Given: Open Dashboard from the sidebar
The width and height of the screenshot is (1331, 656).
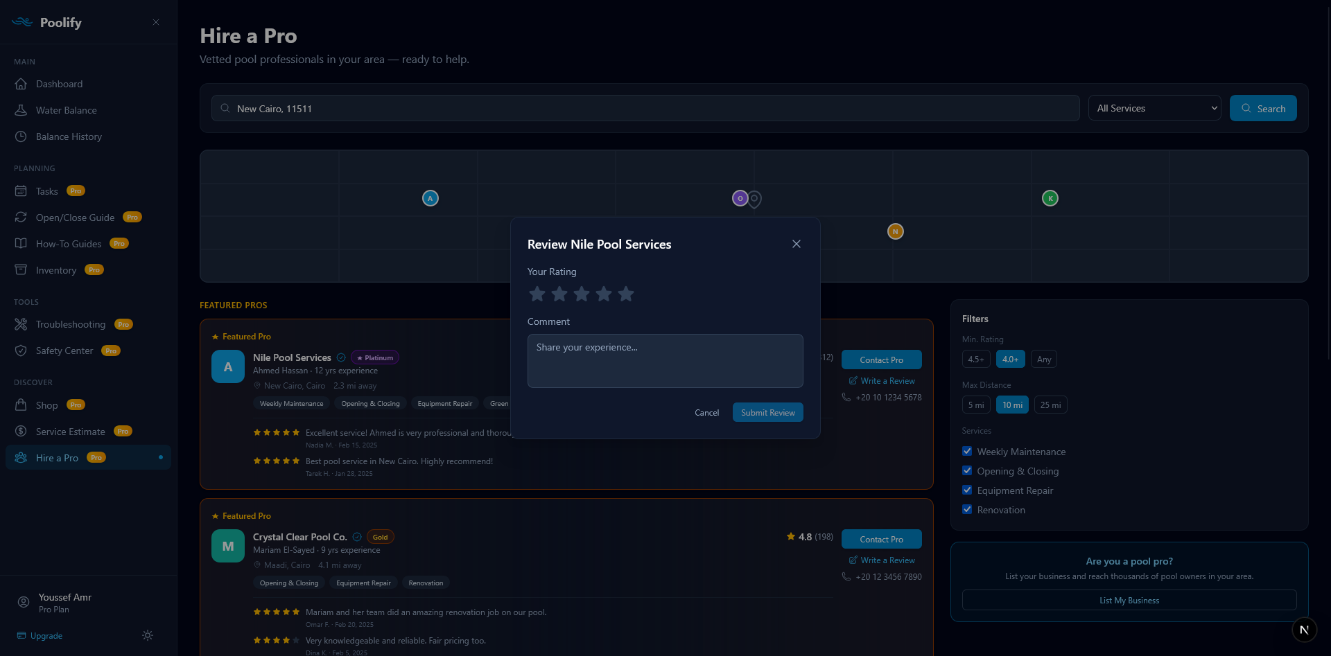Looking at the screenshot, I should [x=88, y=84].
